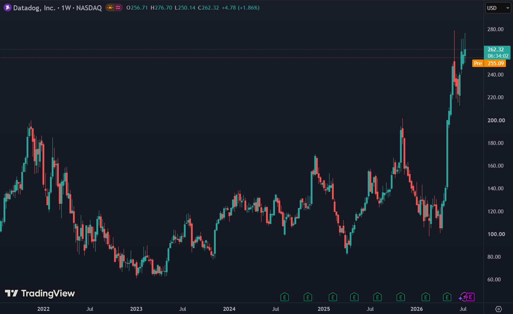The width and height of the screenshot is (513, 314).
Task: Click the 2023 time axis label
Action: (136, 309)
